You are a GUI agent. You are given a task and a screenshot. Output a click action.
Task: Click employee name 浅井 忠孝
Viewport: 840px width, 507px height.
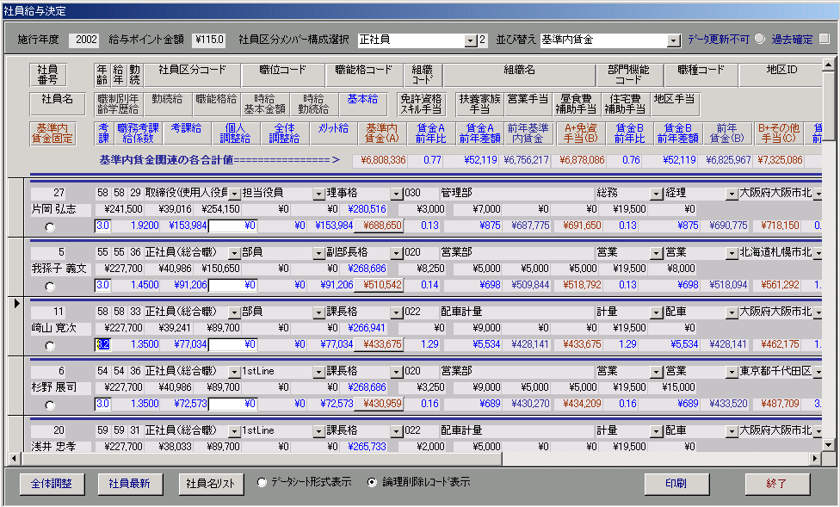coord(53,447)
